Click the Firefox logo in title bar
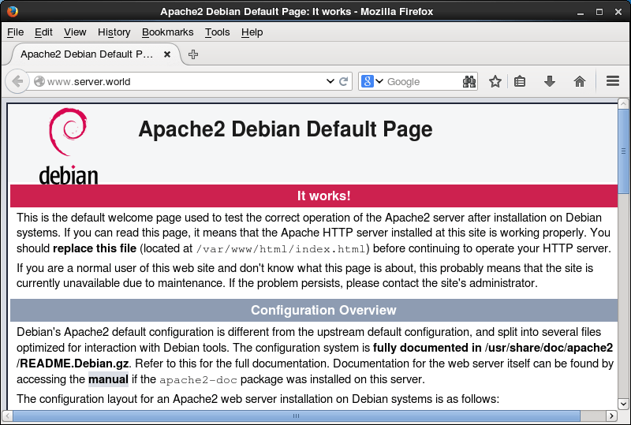This screenshot has height=425, width=631. [x=13, y=11]
